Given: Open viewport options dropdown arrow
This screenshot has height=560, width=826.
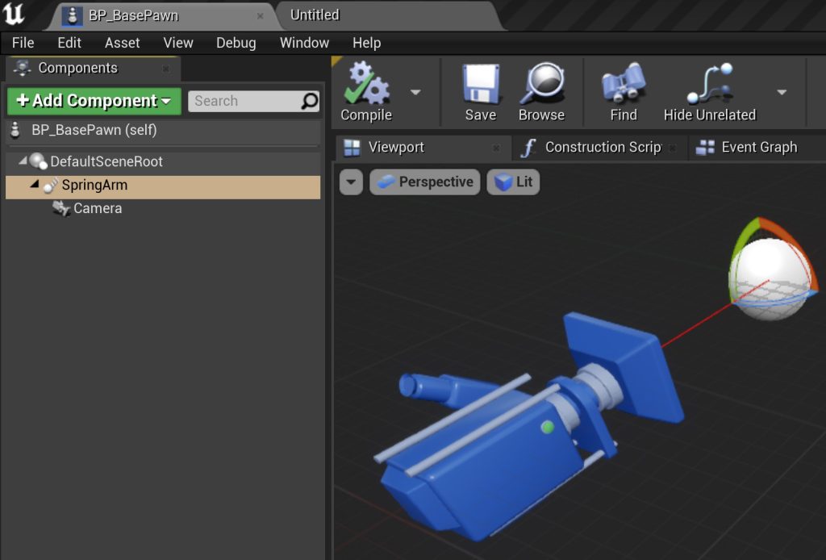Looking at the screenshot, I should pos(351,182).
